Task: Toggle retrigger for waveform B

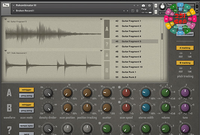Action: pos(27,105)
